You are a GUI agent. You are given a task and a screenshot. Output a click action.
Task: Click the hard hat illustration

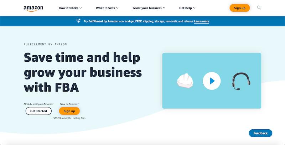tap(185, 81)
